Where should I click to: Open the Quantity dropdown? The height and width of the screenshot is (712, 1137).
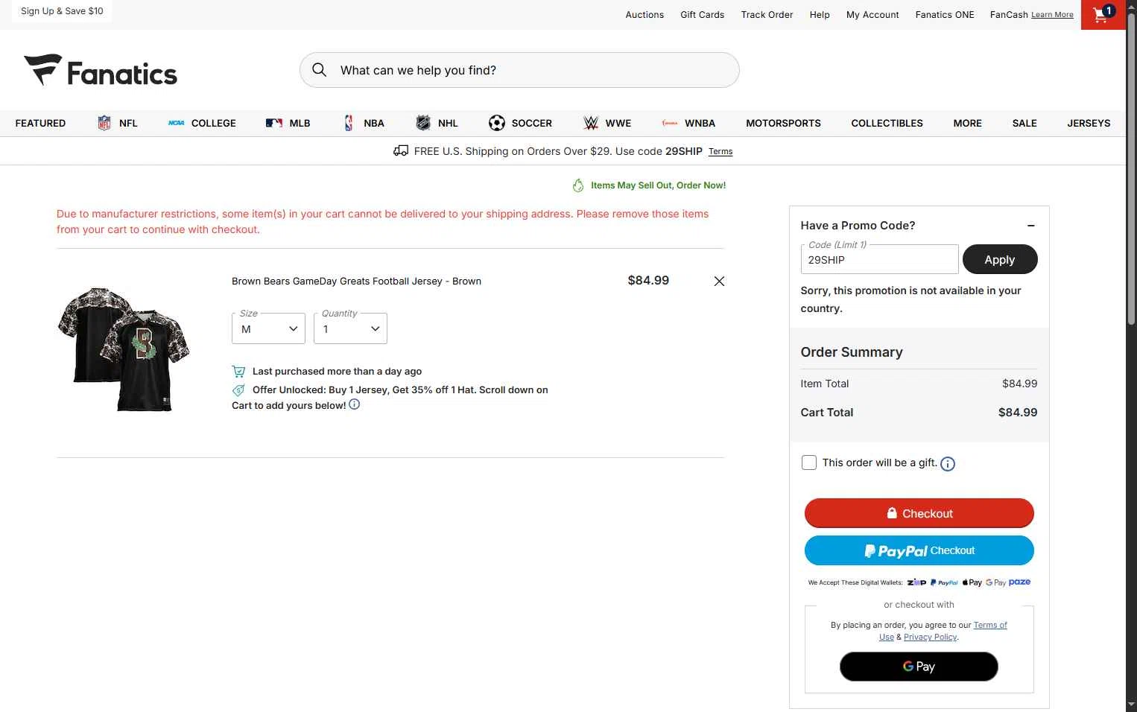350,329
